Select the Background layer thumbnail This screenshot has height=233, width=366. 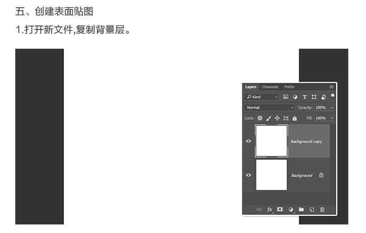pyautogui.click(x=271, y=175)
